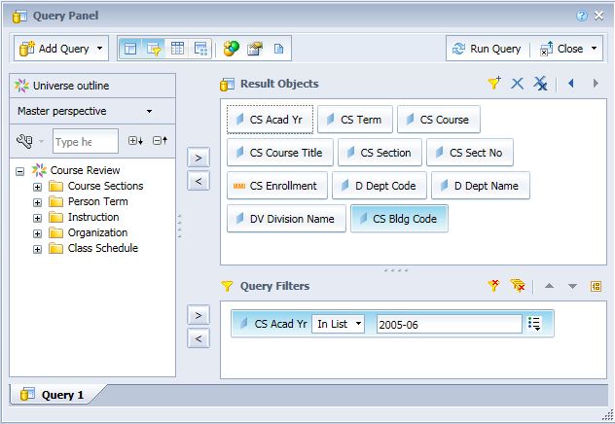Click the remove all result objects icon
The width and height of the screenshot is (615, 424).
[540, 84]
